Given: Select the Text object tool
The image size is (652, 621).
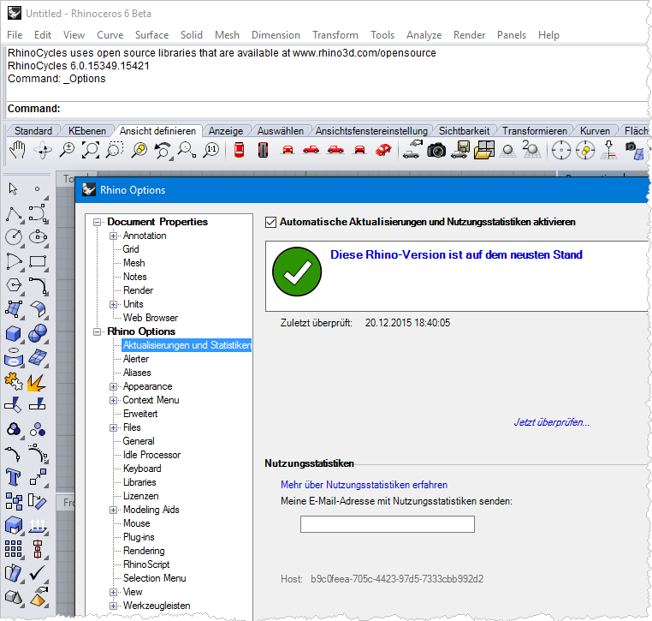Looking at the screenshot, I should tap(14, 477).
